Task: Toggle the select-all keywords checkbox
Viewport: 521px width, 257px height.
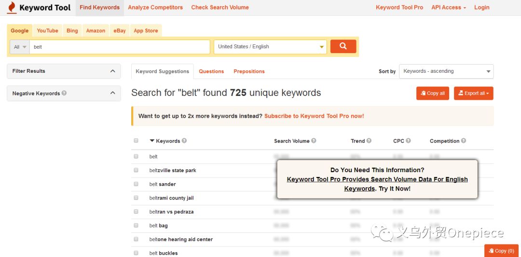Action: 136,140
